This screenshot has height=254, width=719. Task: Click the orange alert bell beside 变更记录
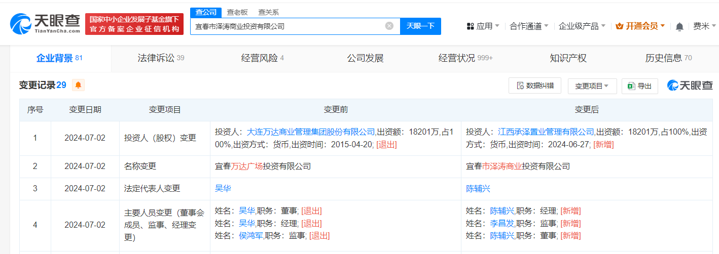click(x=78, y=85)
